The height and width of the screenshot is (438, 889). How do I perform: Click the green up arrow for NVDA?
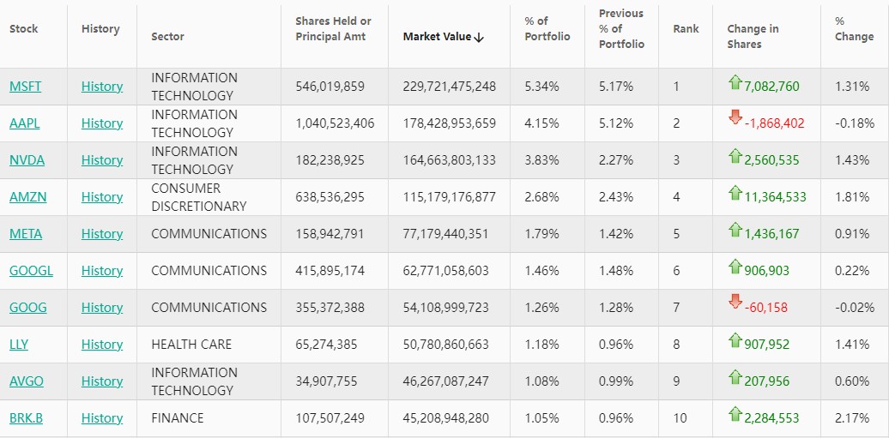[735, 156]
